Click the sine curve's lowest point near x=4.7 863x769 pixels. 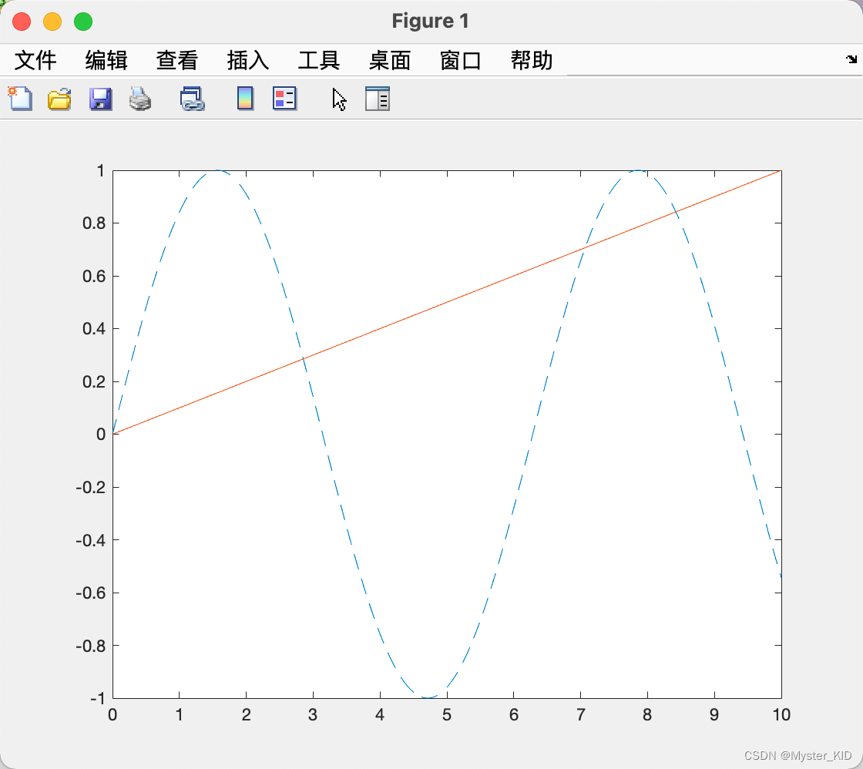pos(428,697)
